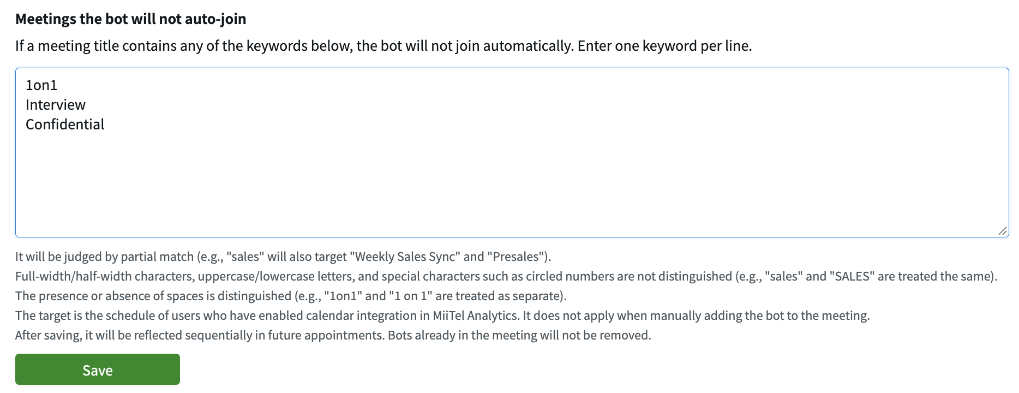Image resolution: width=1019 pixels, height=393 pixels.
Task: Click the 'Meetings the bot will not auto-join' heading
Action: pos(131,19)
